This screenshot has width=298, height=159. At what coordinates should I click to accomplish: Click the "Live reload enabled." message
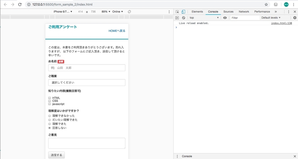(x=194, y=23)
